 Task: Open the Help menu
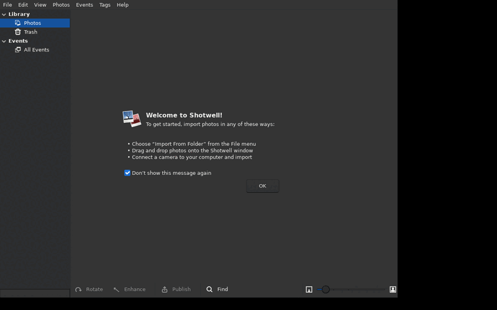pyautogui.click(x=122, y=5)
